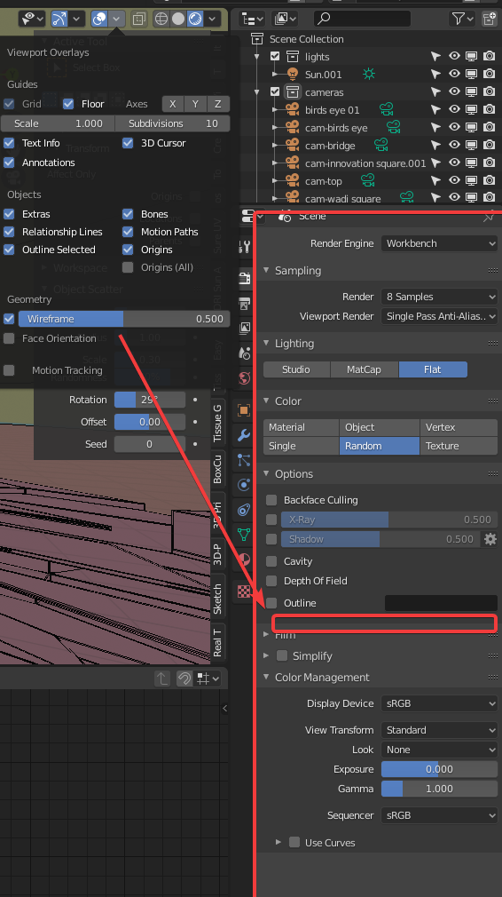The width and height of the screenshot is (502, 897).
Task: Click the Shadow settings gear icon
Action: (x=490, y=539)
